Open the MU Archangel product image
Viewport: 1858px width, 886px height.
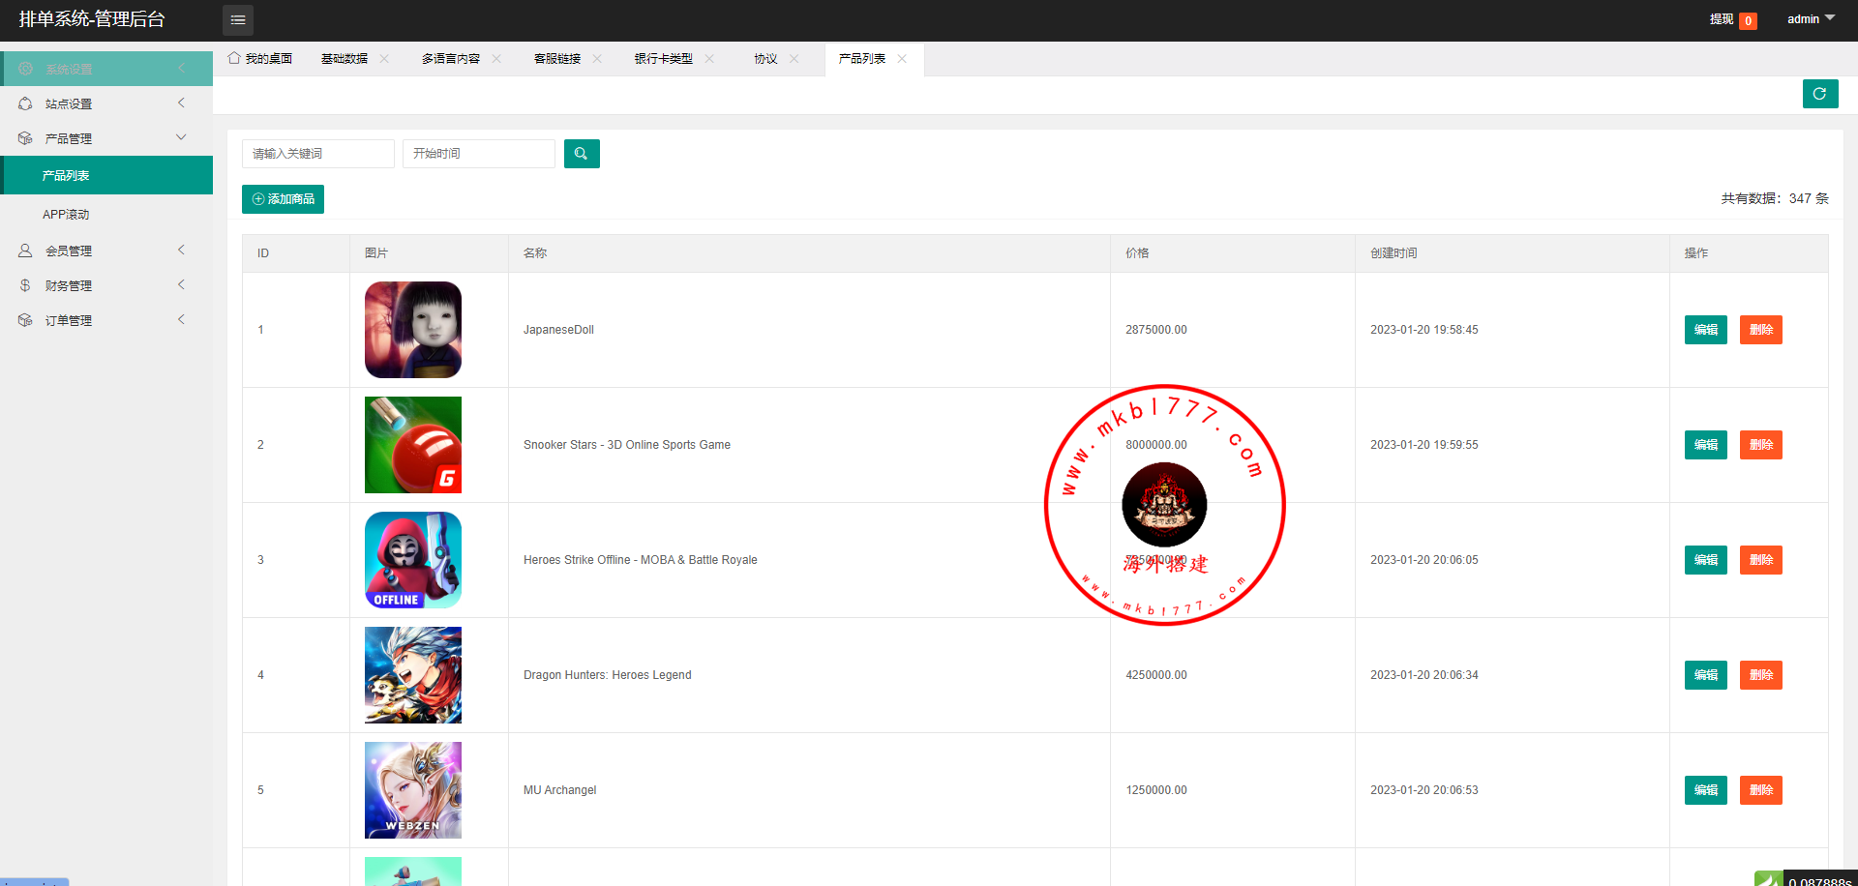coord(413,790)
